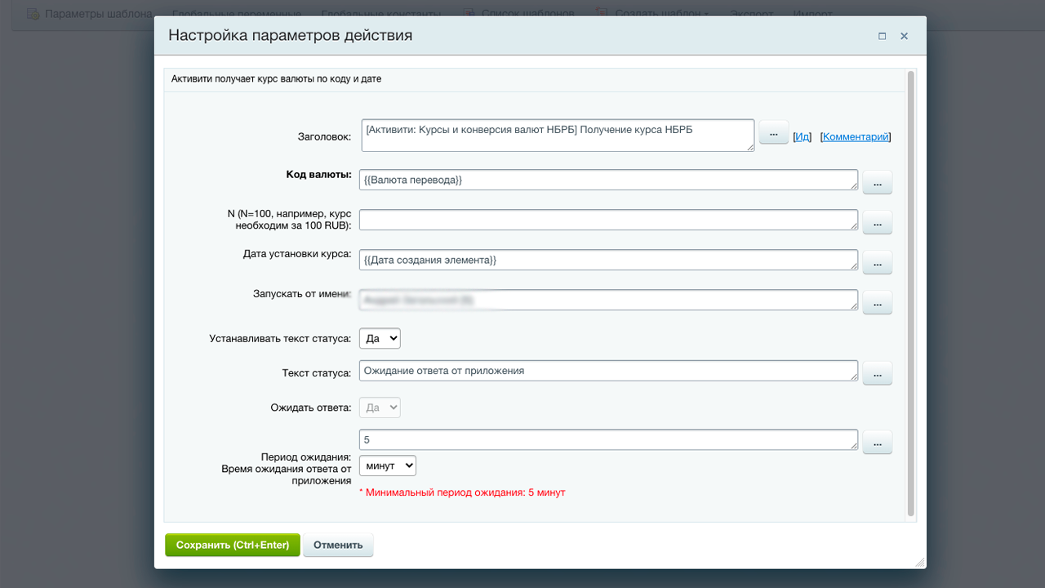Open value picker for Текст статуса field
The width and height of the screenshot is (1045, 588).
pyautogui.click(x=877, y=373)
